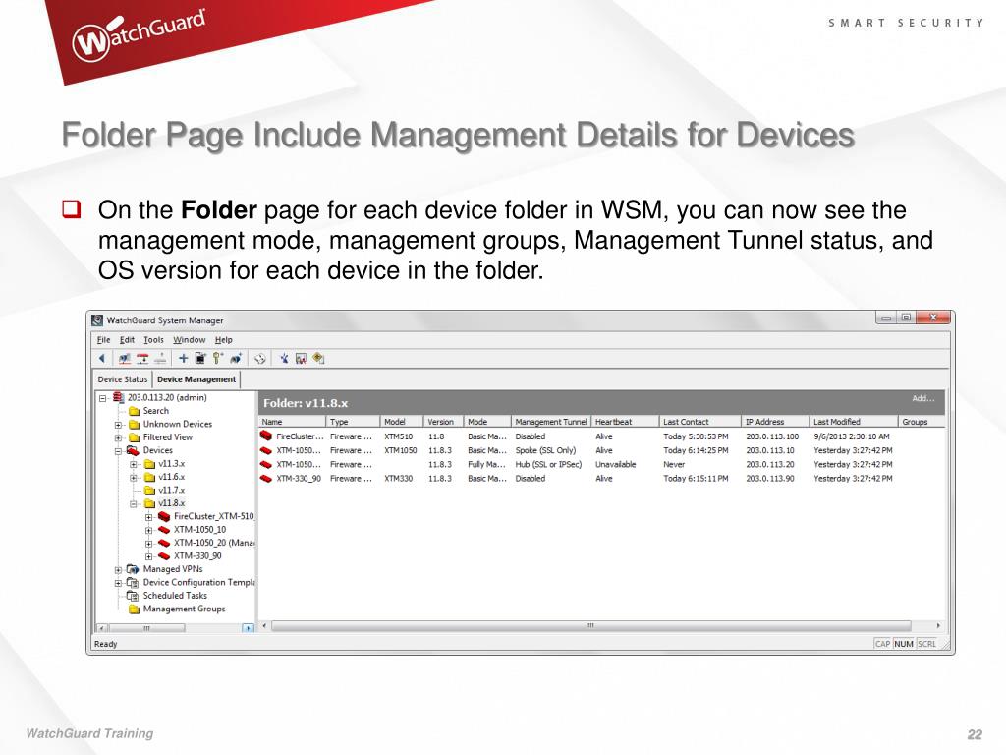Expand the v11.6.x folder node
Viewport: 1006px width, 755px height.
(134, 478)
